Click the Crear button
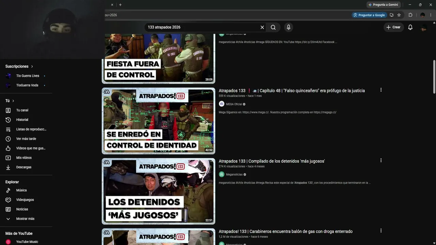The width and height of the screenshot is (436, 245). [x=393, y=27]
